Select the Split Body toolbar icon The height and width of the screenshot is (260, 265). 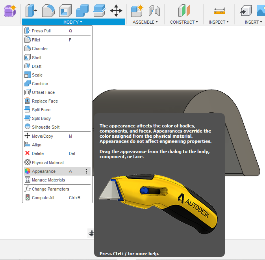[99, 11]
